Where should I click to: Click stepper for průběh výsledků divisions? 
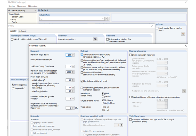pyautogui.click(x=73, y=80)
